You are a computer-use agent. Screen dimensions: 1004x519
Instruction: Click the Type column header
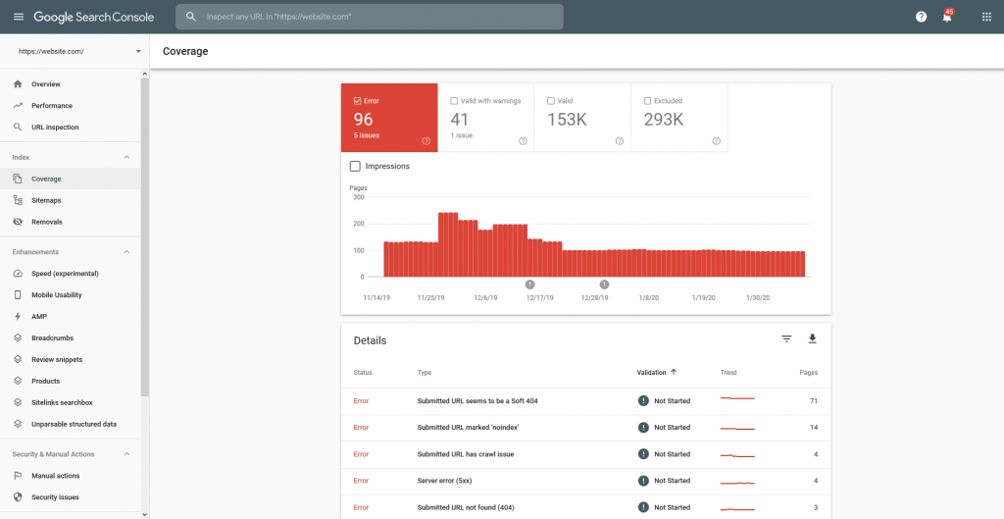pyautogui.click(x=425, y=372)
